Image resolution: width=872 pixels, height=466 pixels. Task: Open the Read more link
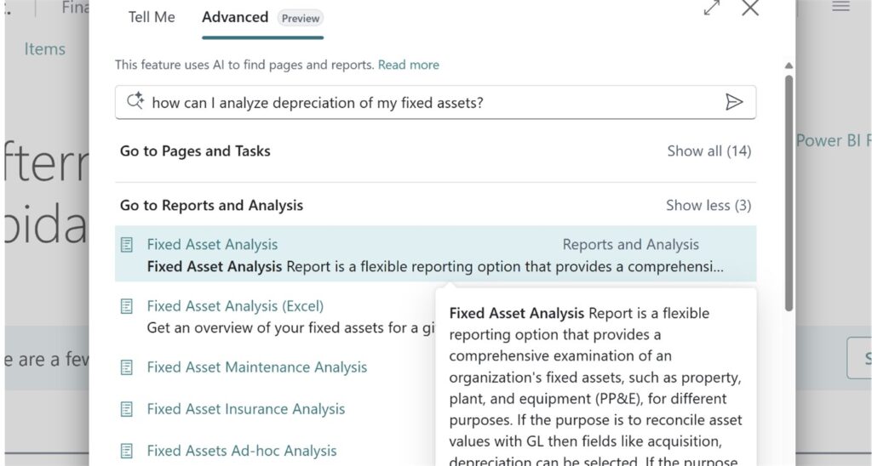click(409, 65)
